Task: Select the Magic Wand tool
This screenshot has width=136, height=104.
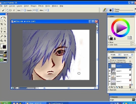Action: click(x=5, y=21)
